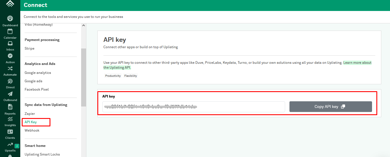This screenshot has width=390, height=157.
Task: Select Uplisting Smart Locks
Action: click(x=42, y=154)
